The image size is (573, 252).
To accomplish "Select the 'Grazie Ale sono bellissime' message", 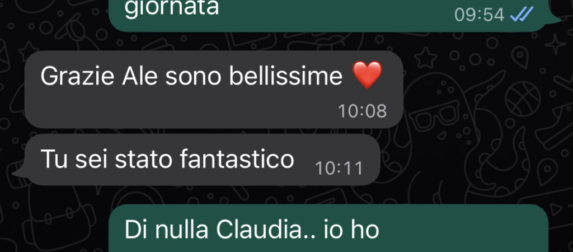I will tap(214, 89).
